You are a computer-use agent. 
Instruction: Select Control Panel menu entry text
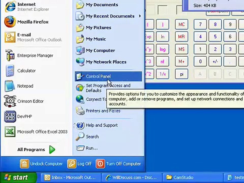tap(98, 77)
